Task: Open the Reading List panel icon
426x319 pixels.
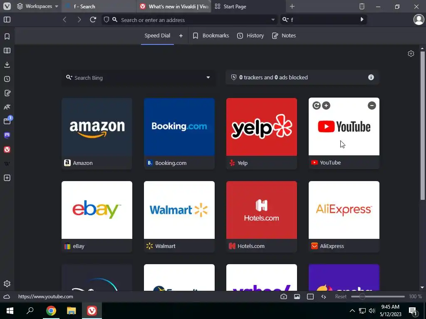Action: pyautogui.click(x=7, y=50)
